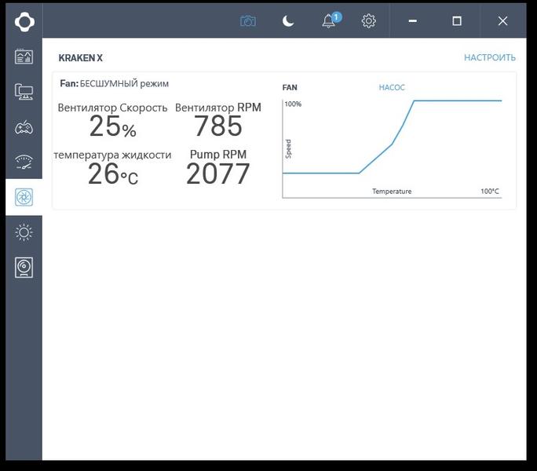The height and width of the screenshot is (471, 537).
Task: Open the Lighting sun sidebar icon
Action: click(x=24, y=232)
